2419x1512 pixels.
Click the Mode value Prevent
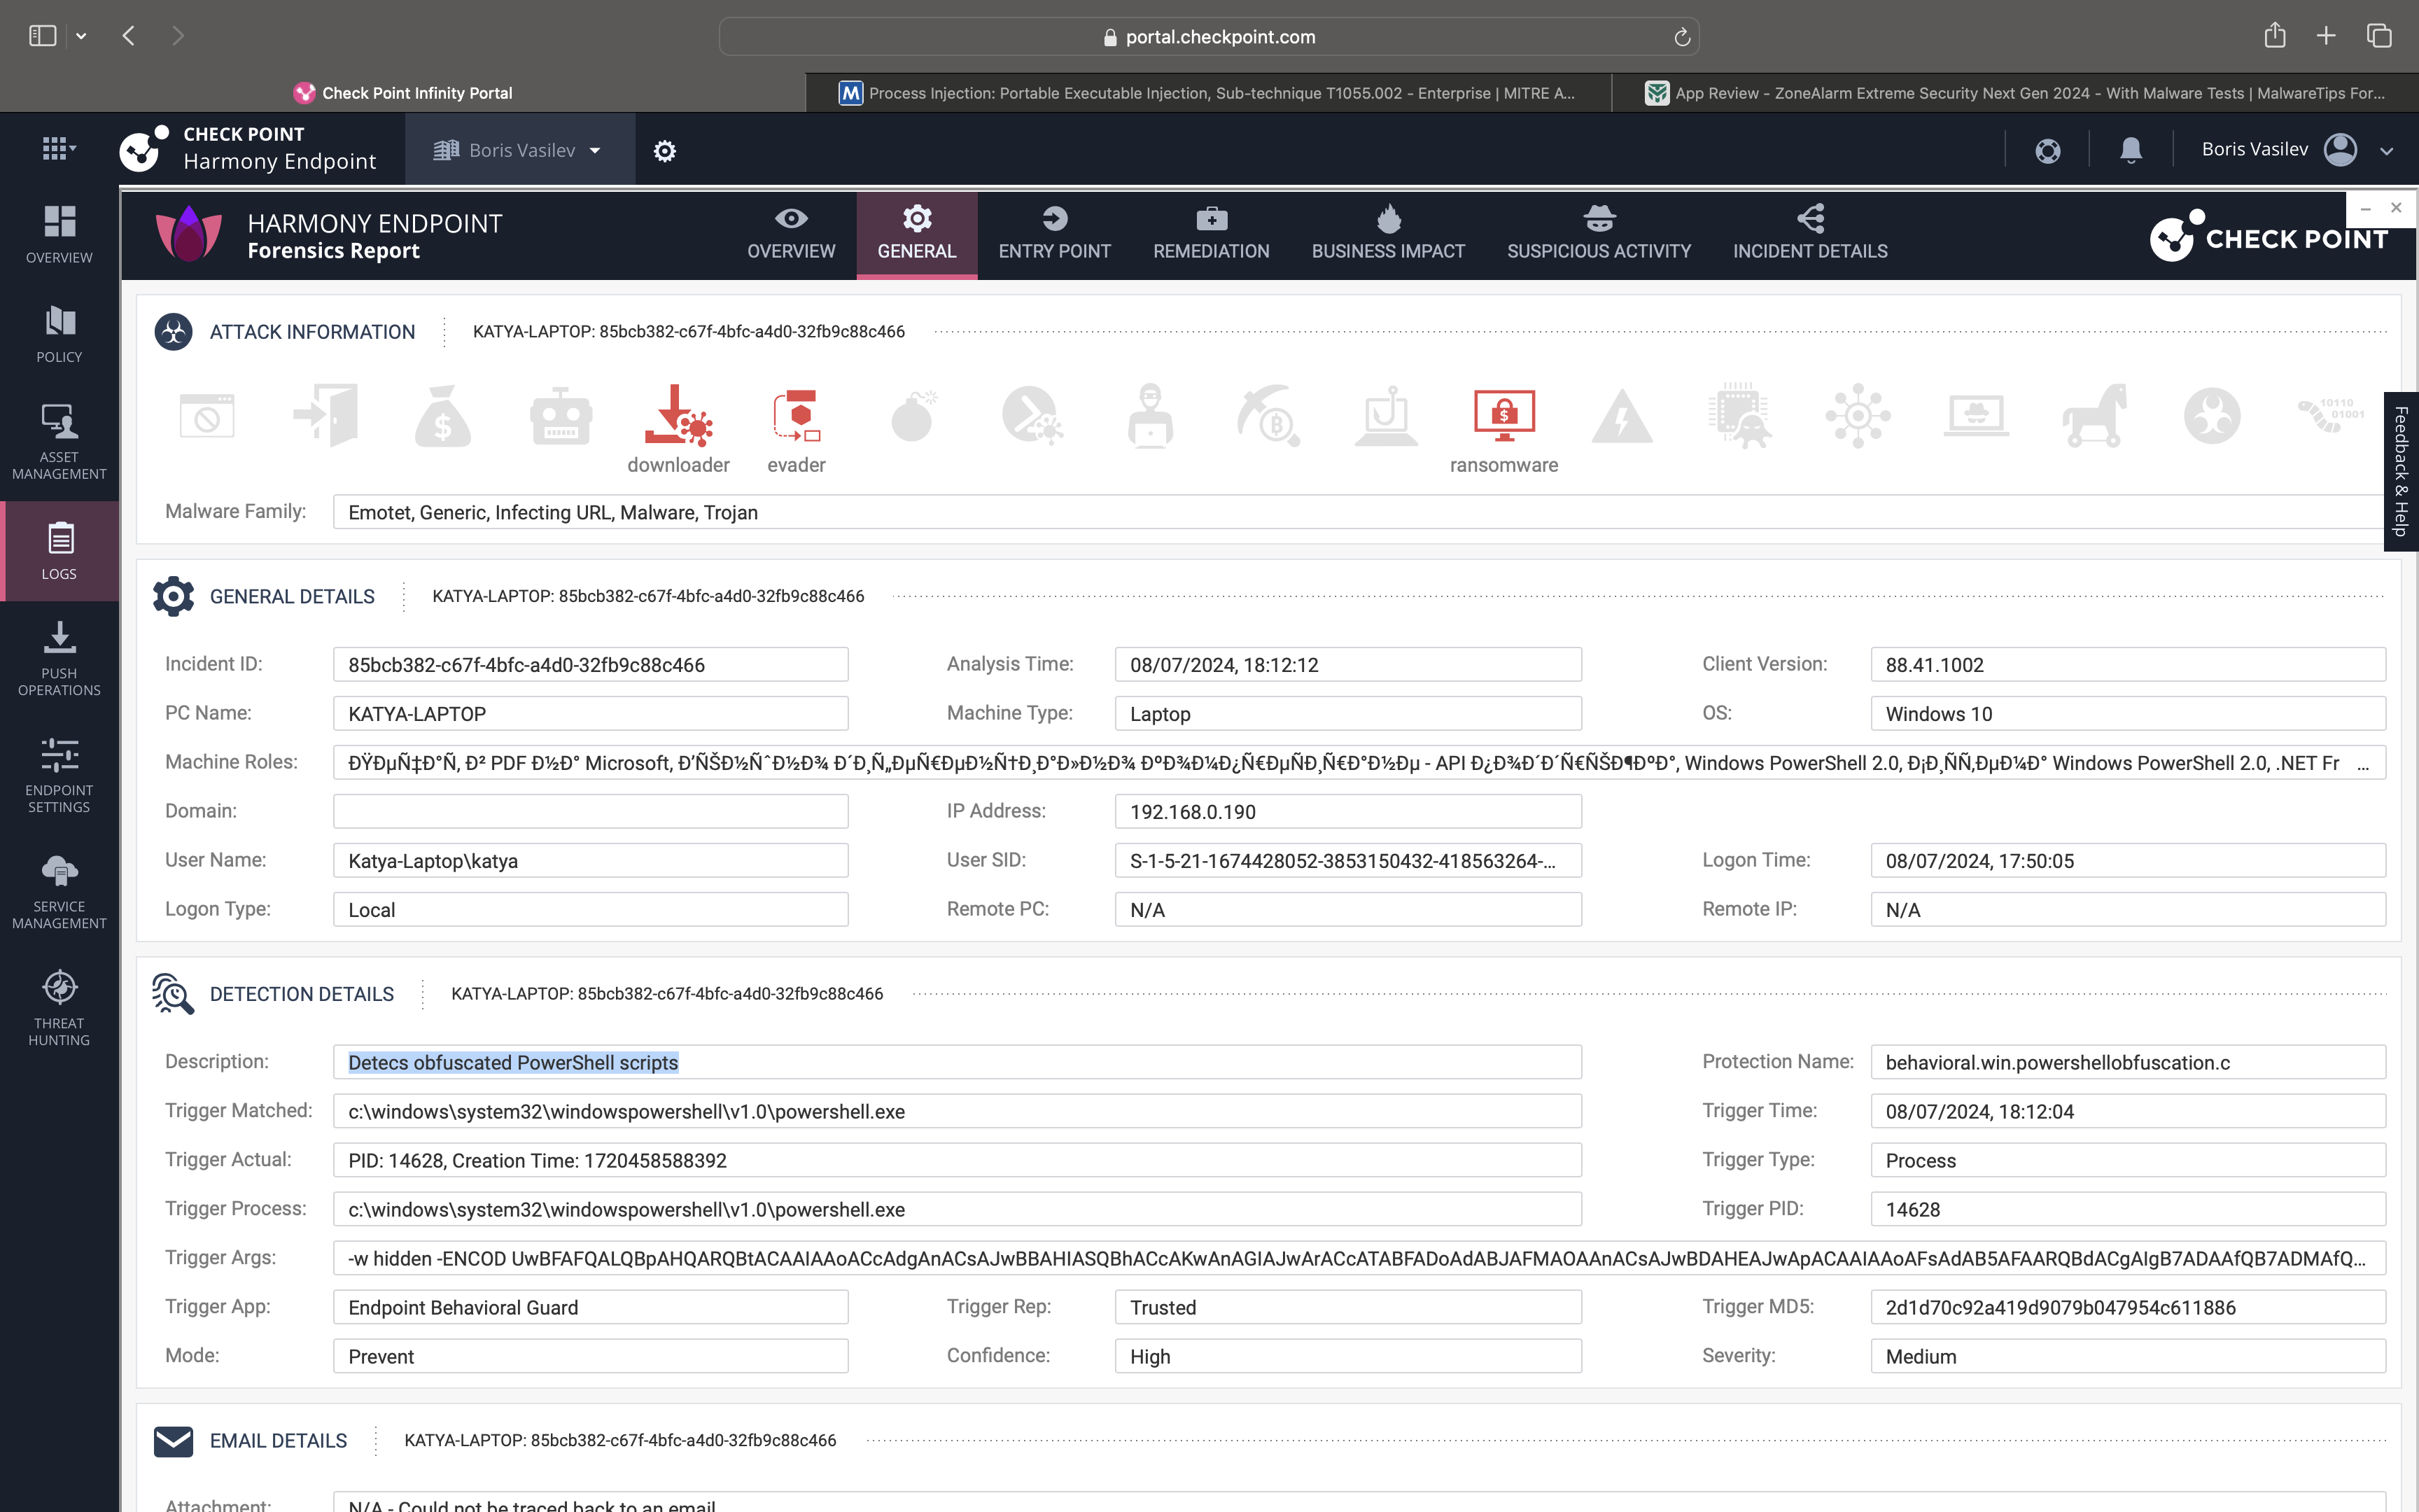coord(591,1356)
